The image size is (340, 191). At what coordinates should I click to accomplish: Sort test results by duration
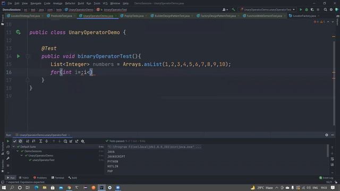coord(33,141)
